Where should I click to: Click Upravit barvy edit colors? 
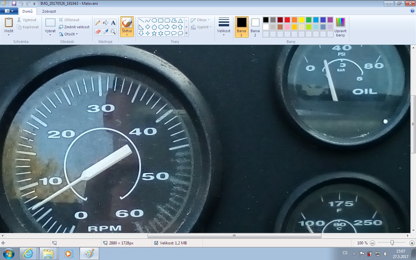[x=340, y=27]
